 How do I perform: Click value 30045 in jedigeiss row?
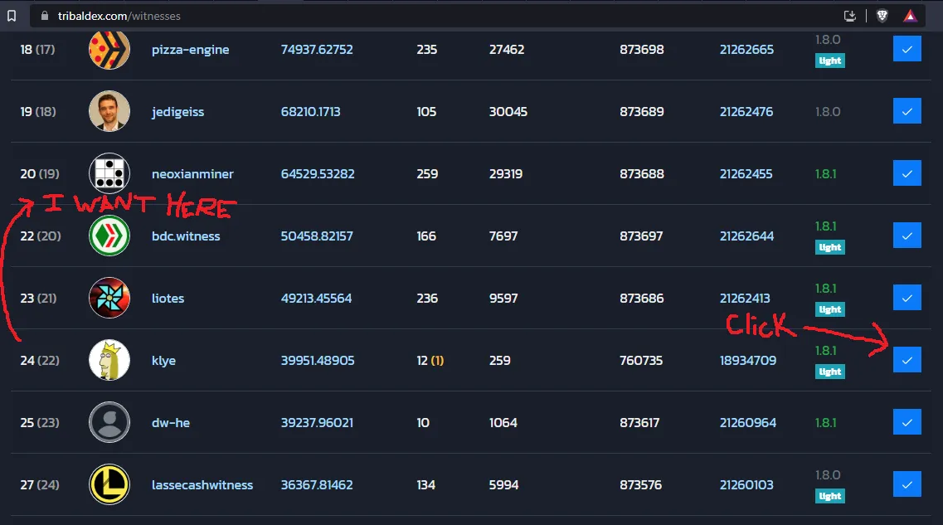point(508,111)
